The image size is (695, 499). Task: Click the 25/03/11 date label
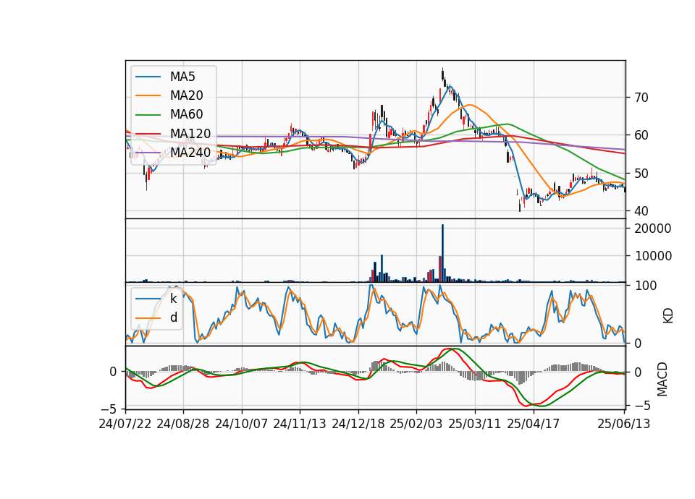pyautogui.click(x=475, y=424)
